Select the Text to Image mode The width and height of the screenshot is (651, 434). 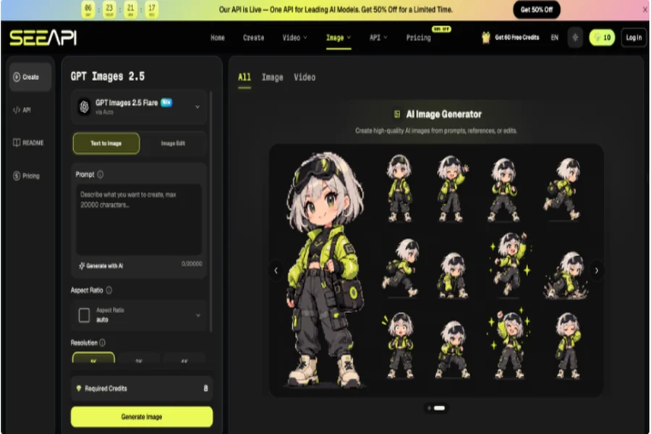106,143
